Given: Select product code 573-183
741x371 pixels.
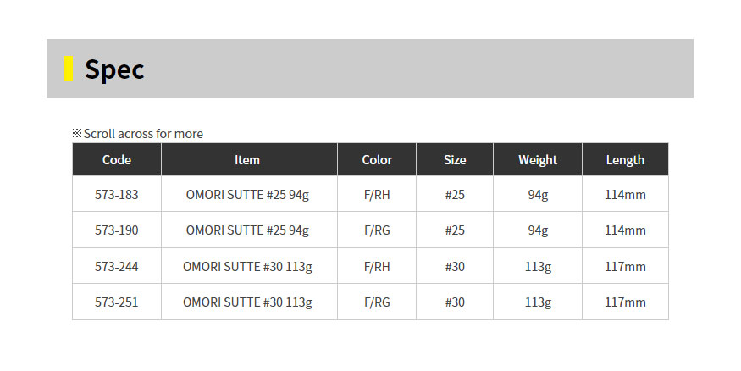Looking at the screenshot, I should point(117,194).
